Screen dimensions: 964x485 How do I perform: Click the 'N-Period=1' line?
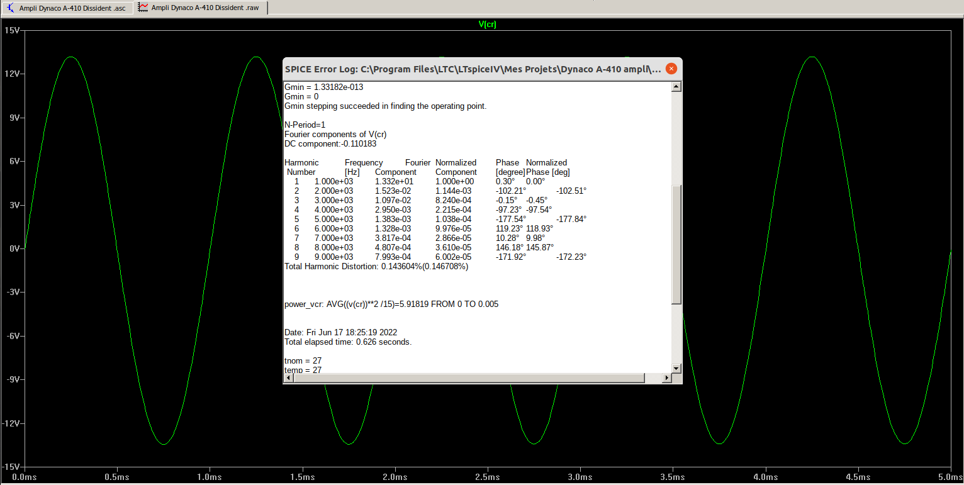point(305,125)
